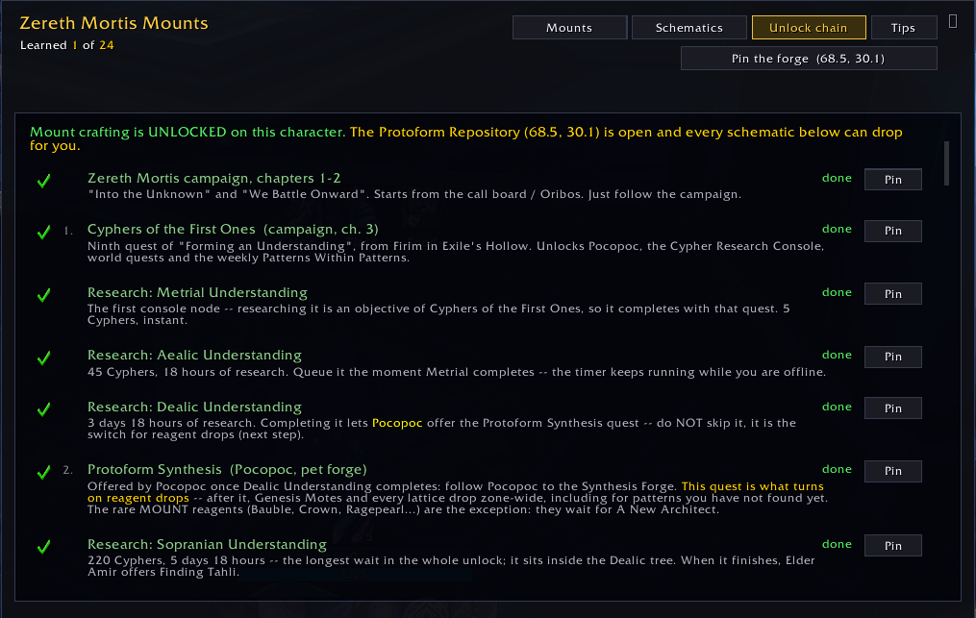Select the "Protoform Synthesis (Pocopoc, pet forge)" title
Viewport: 976px width, 618px height.
coord(227,469)
